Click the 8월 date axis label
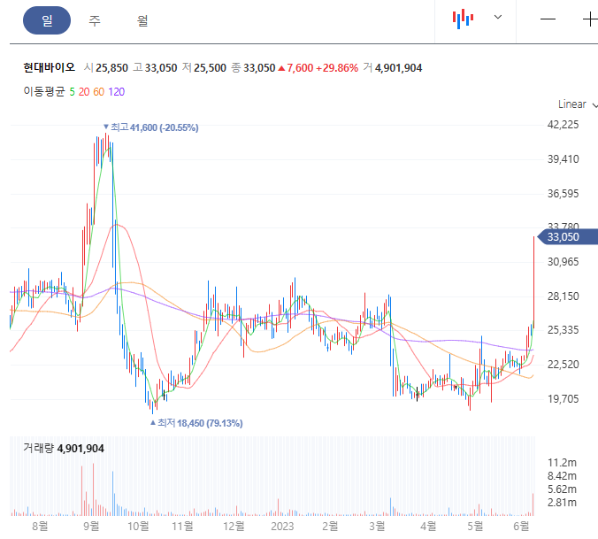Image resolution: width=598 pixels, height=539 pixels. pos(40,527)
